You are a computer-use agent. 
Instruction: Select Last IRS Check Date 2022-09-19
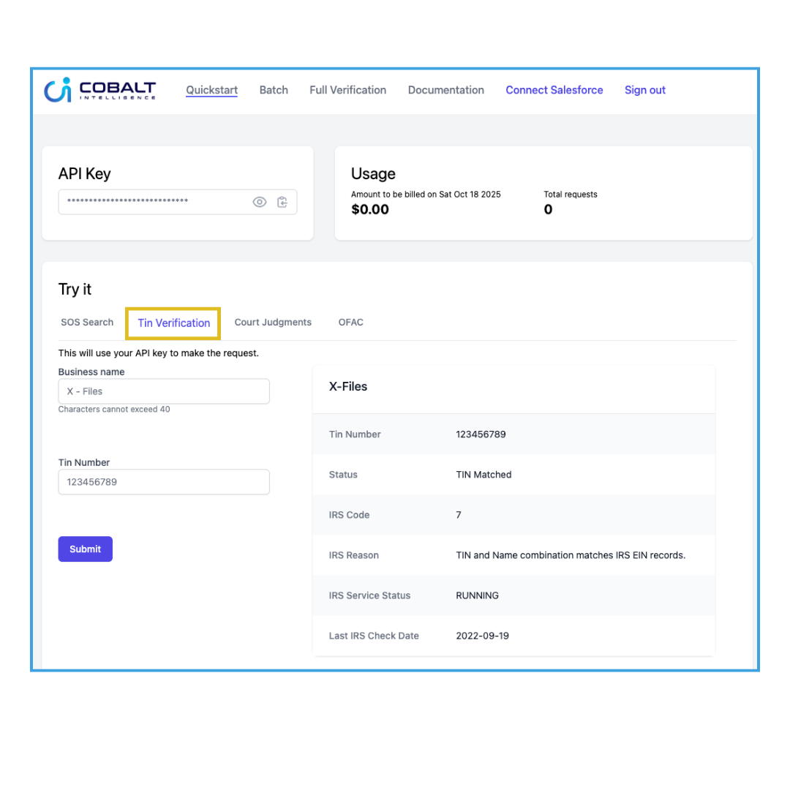(482, 636)
